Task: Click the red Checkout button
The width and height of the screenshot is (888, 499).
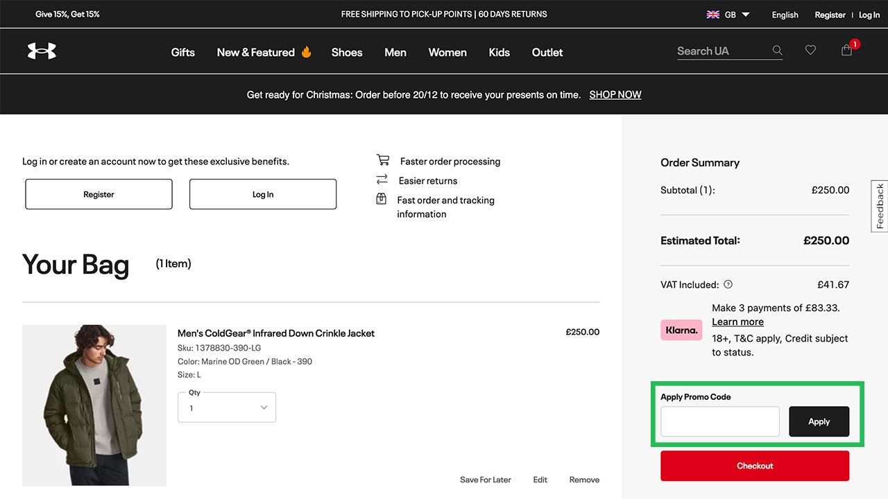Action: pos(755,466)
